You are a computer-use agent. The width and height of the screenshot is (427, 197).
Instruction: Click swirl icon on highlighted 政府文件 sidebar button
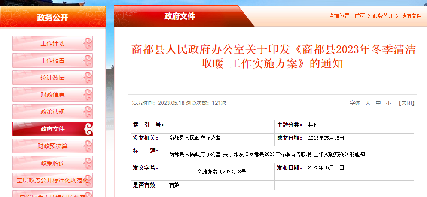[87, 129]
